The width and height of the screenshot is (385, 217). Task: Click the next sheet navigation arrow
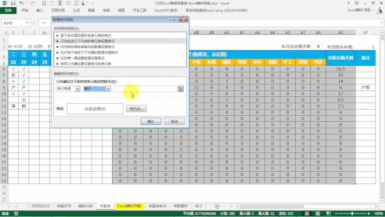(16, 206)
